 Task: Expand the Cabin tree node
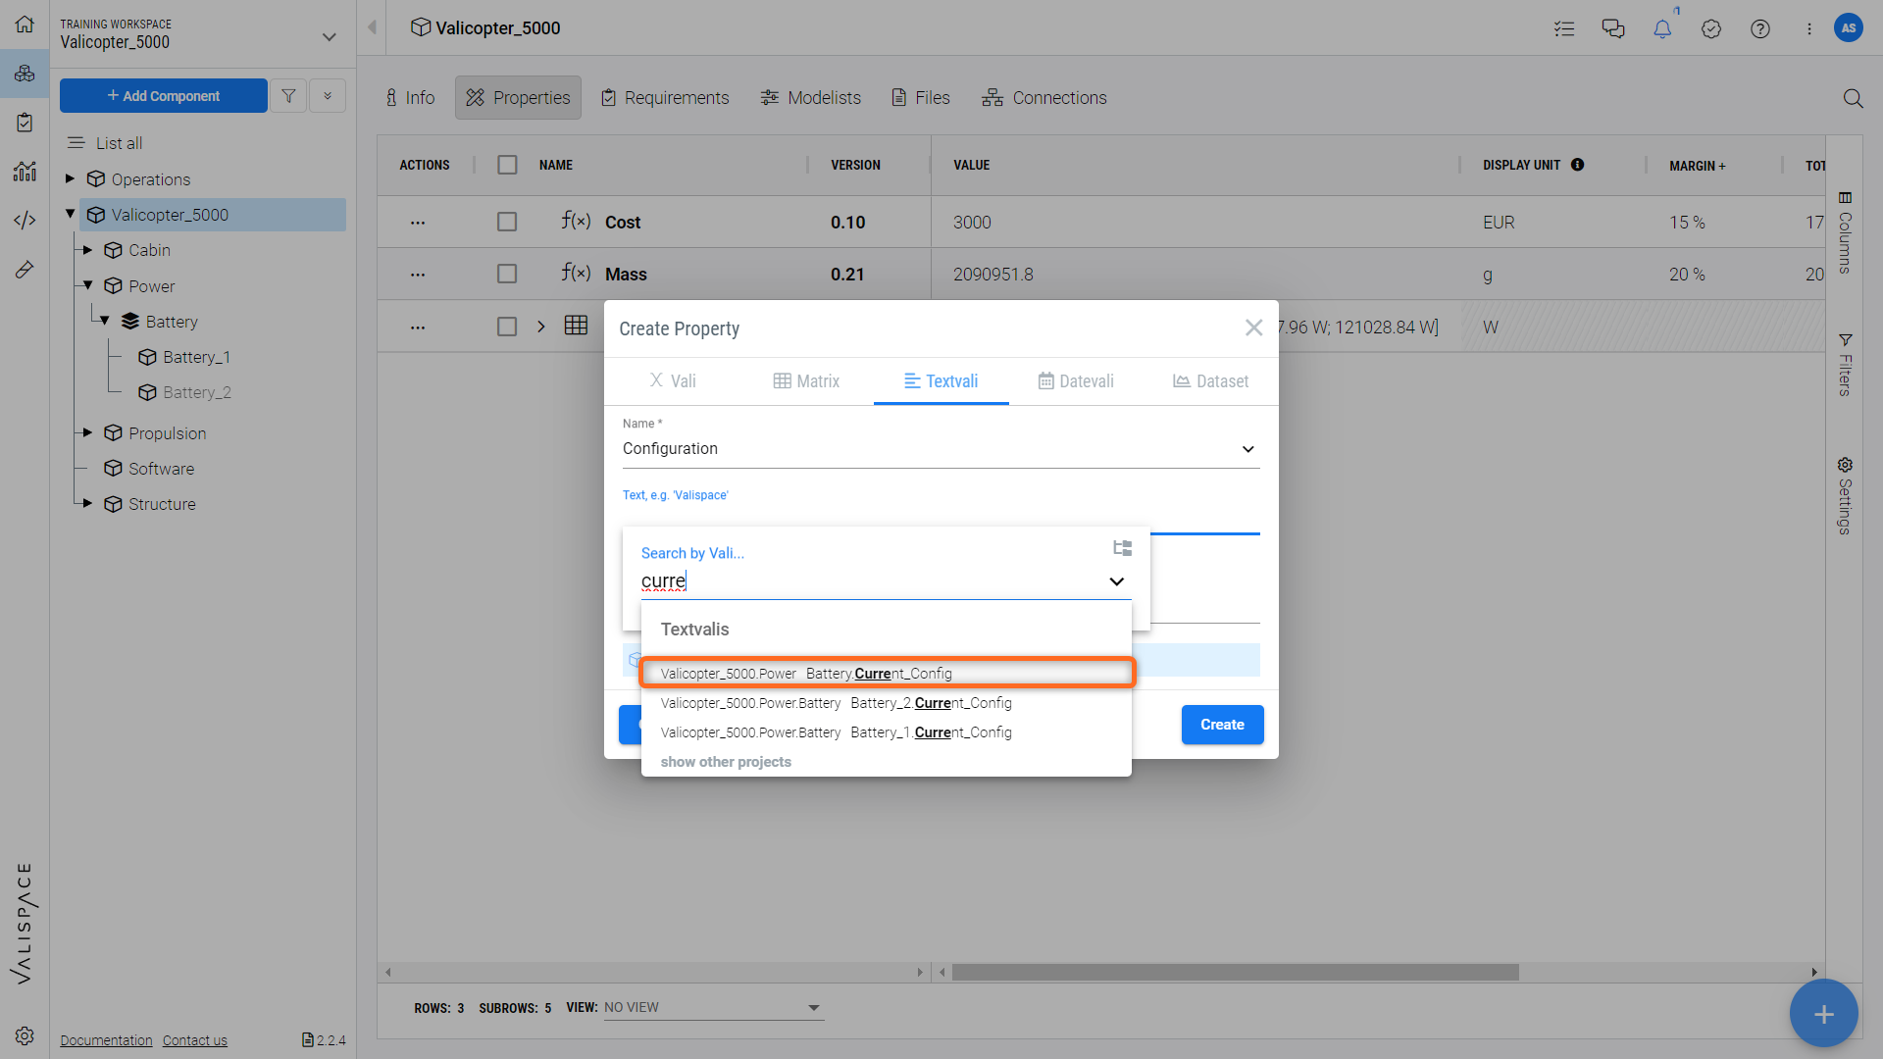87,250
